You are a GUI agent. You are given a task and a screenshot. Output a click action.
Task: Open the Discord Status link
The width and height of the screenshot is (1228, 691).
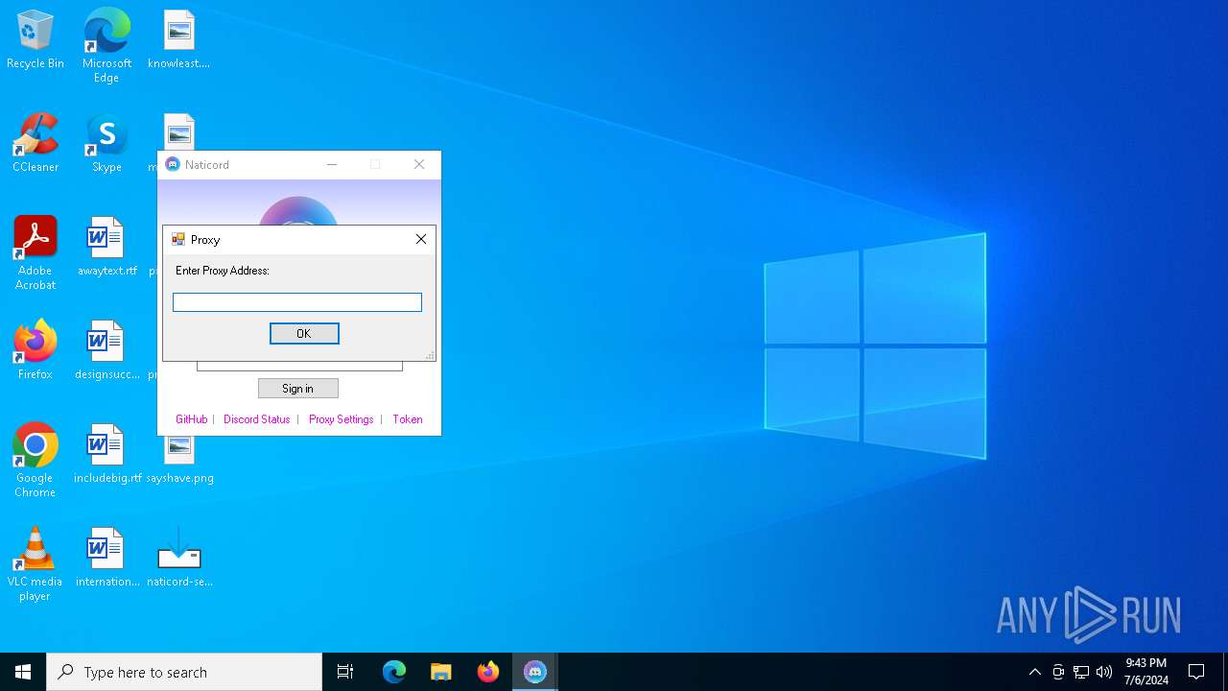point(257,419)
